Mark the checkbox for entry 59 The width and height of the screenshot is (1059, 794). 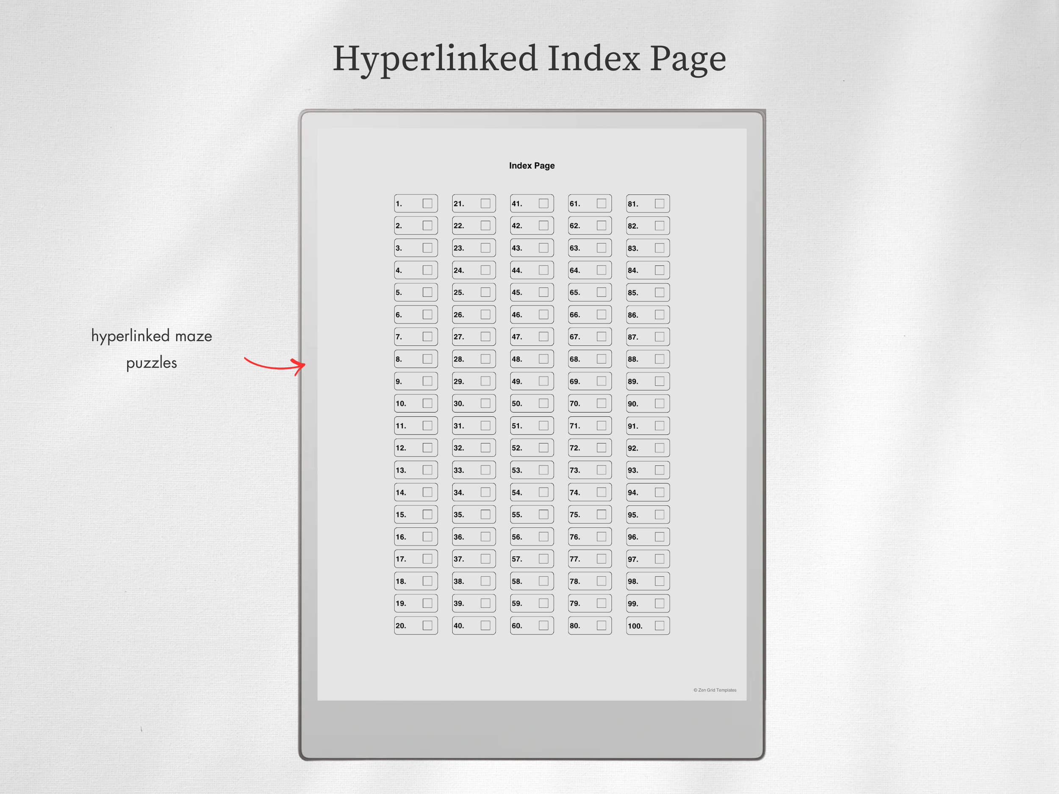pos(543,603)
